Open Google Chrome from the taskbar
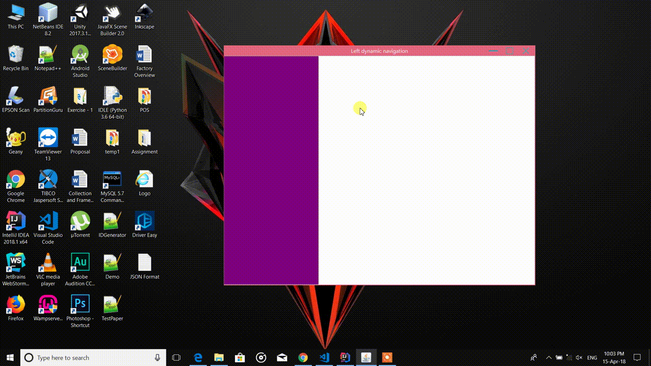The width and height of the screenshot is (651, 366). pyautogui.click(x=303, y=357)
